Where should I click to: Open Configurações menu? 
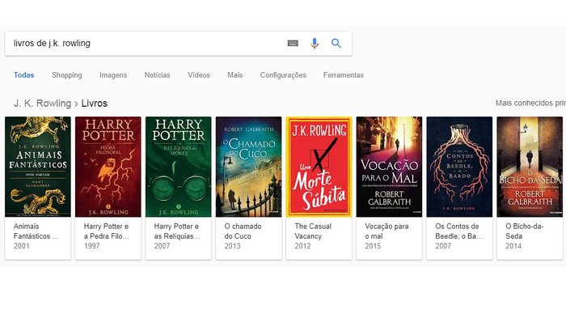click(x=283, y=75)
